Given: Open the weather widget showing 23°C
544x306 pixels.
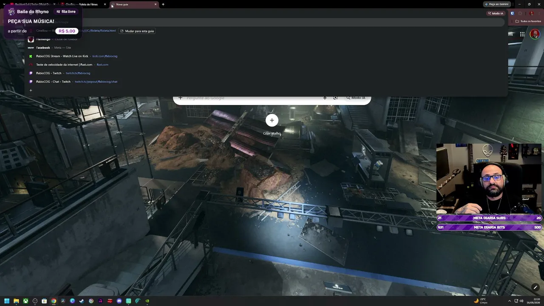Looking at the screenshot, I should pos(481,301).
